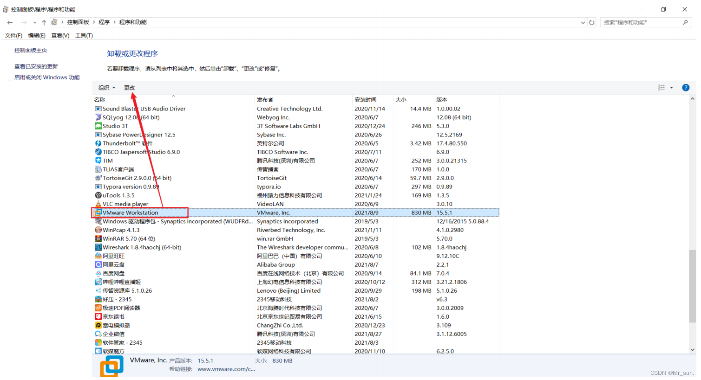Go back with the left arrow
The image size is (701, 380).
pyautogui.click(x=10, y=22)
